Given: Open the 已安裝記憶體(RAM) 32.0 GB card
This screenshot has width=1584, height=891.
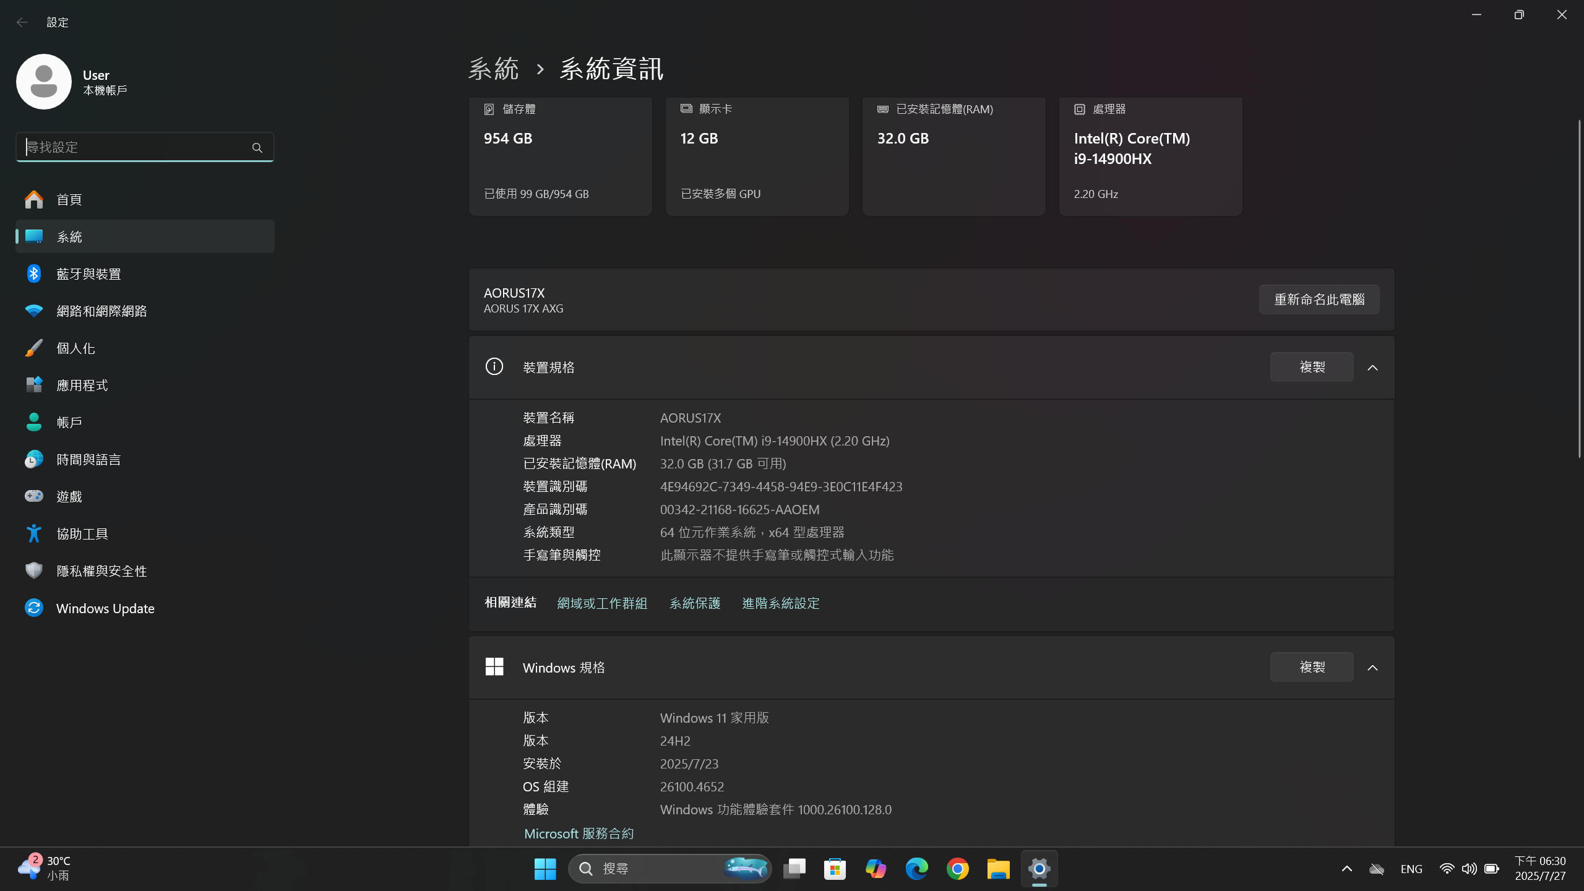Looking at the screenshot, I should [954, 156].
